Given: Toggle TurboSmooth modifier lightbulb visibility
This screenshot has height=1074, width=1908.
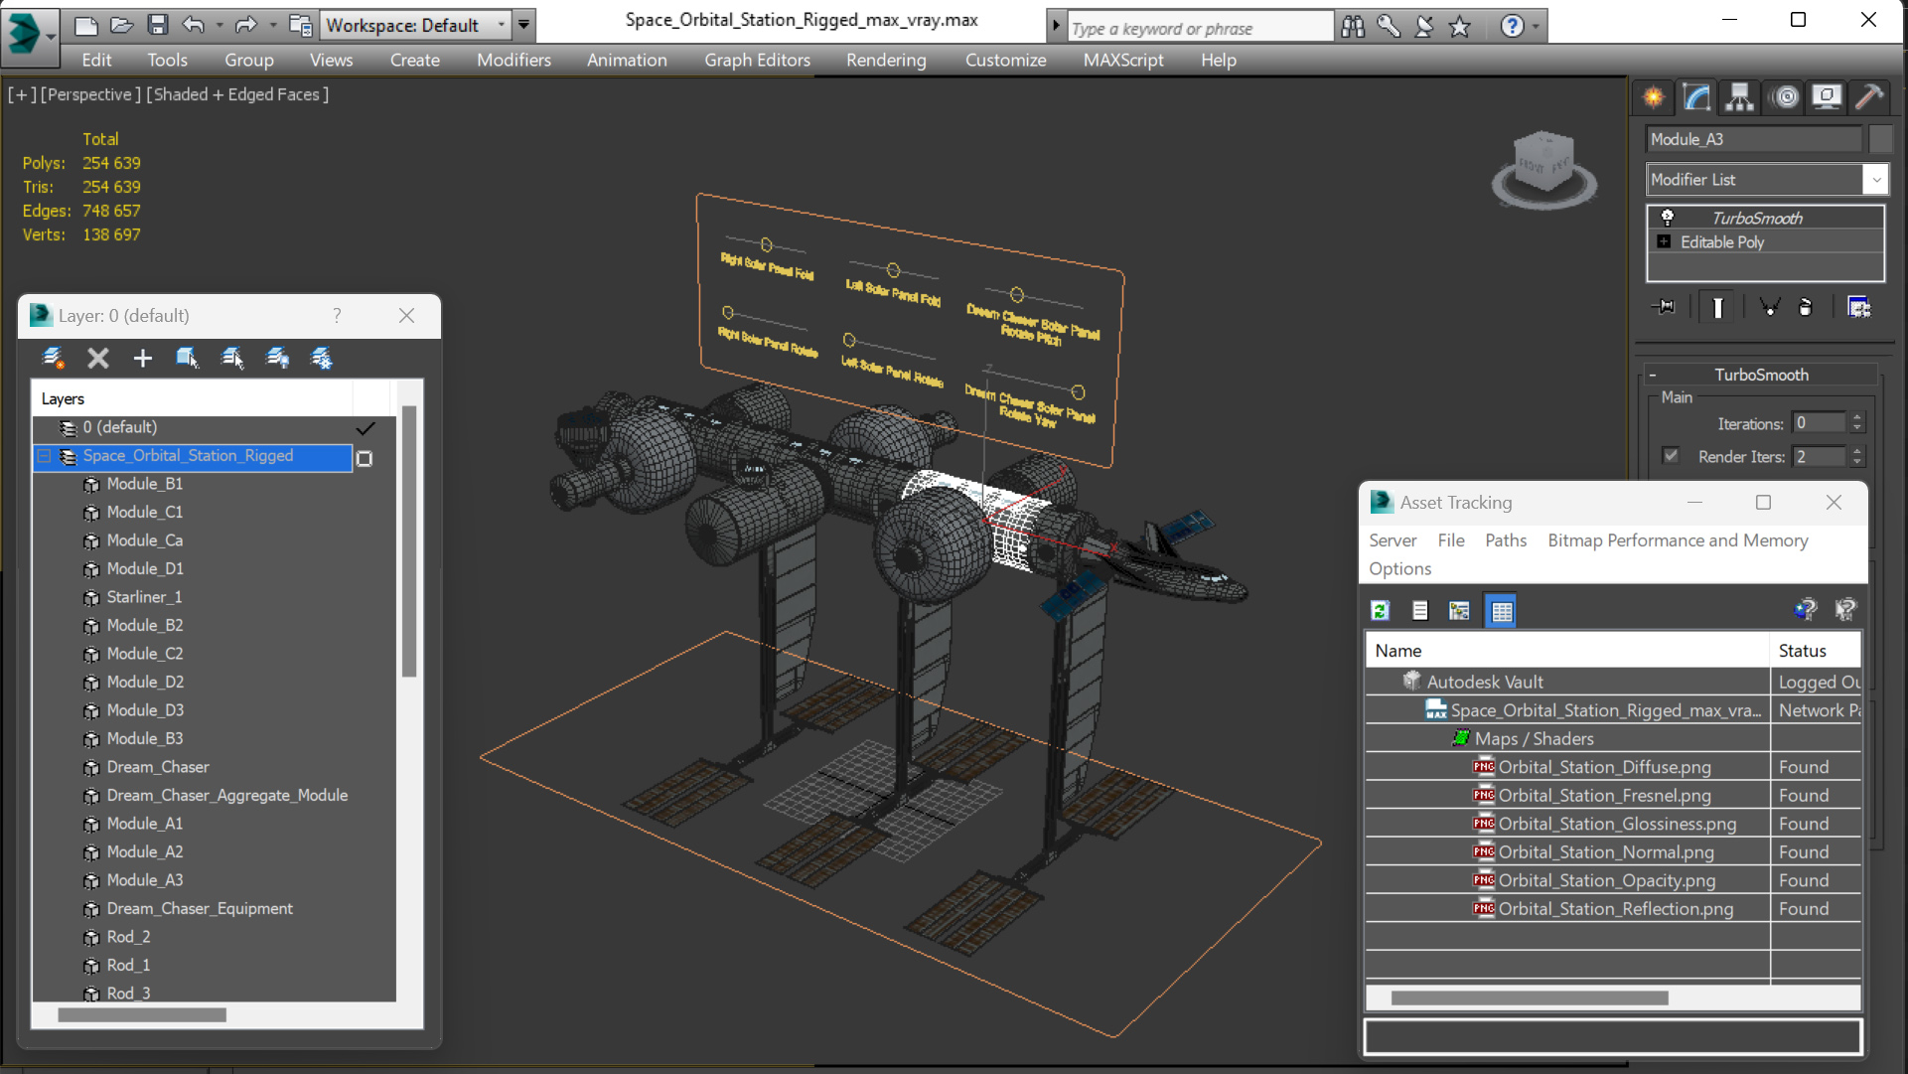Looking at the screenshot, I should point(1667,217).
